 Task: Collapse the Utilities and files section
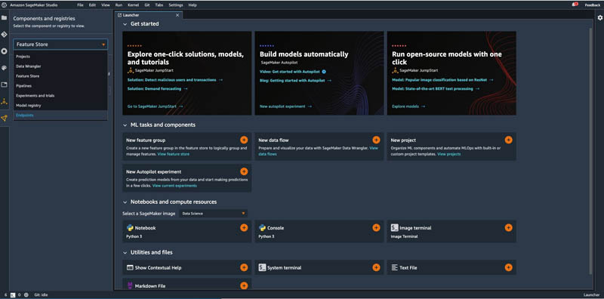coord(125,252)
